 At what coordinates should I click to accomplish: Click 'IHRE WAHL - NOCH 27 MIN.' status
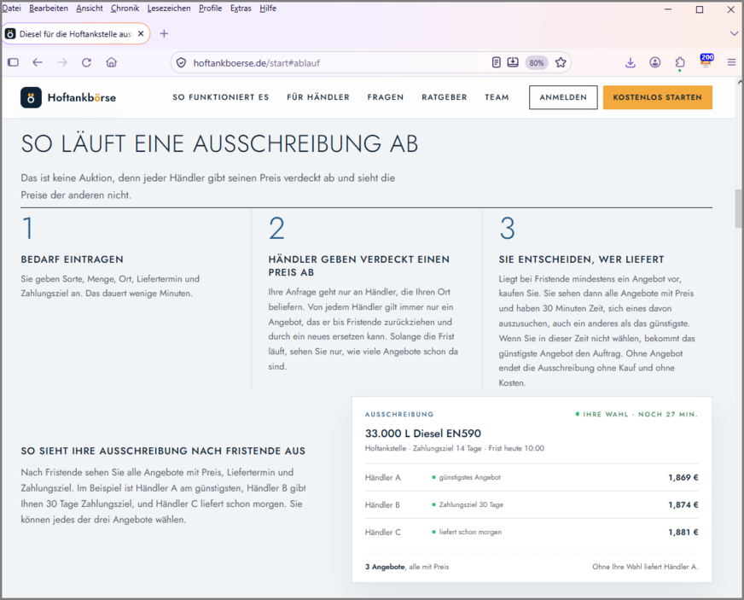636,415
